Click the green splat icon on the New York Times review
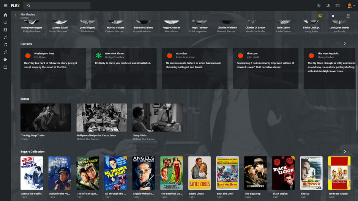 99,55
